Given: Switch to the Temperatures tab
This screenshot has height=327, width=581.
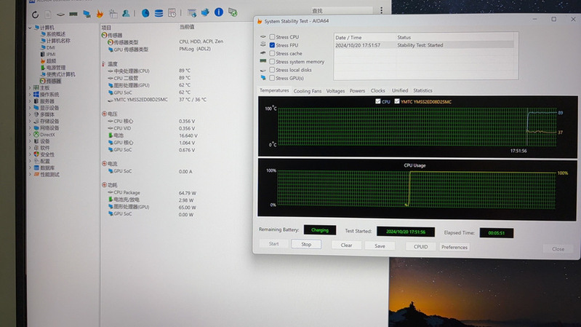Looking at the screenshot, I should tap(274, 90).
